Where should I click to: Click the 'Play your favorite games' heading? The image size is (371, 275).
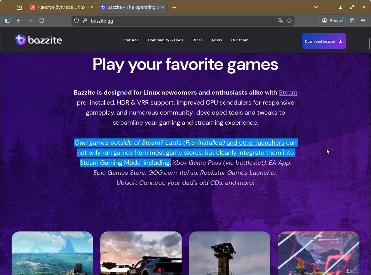pyautogui.click(x=185, y=64)
